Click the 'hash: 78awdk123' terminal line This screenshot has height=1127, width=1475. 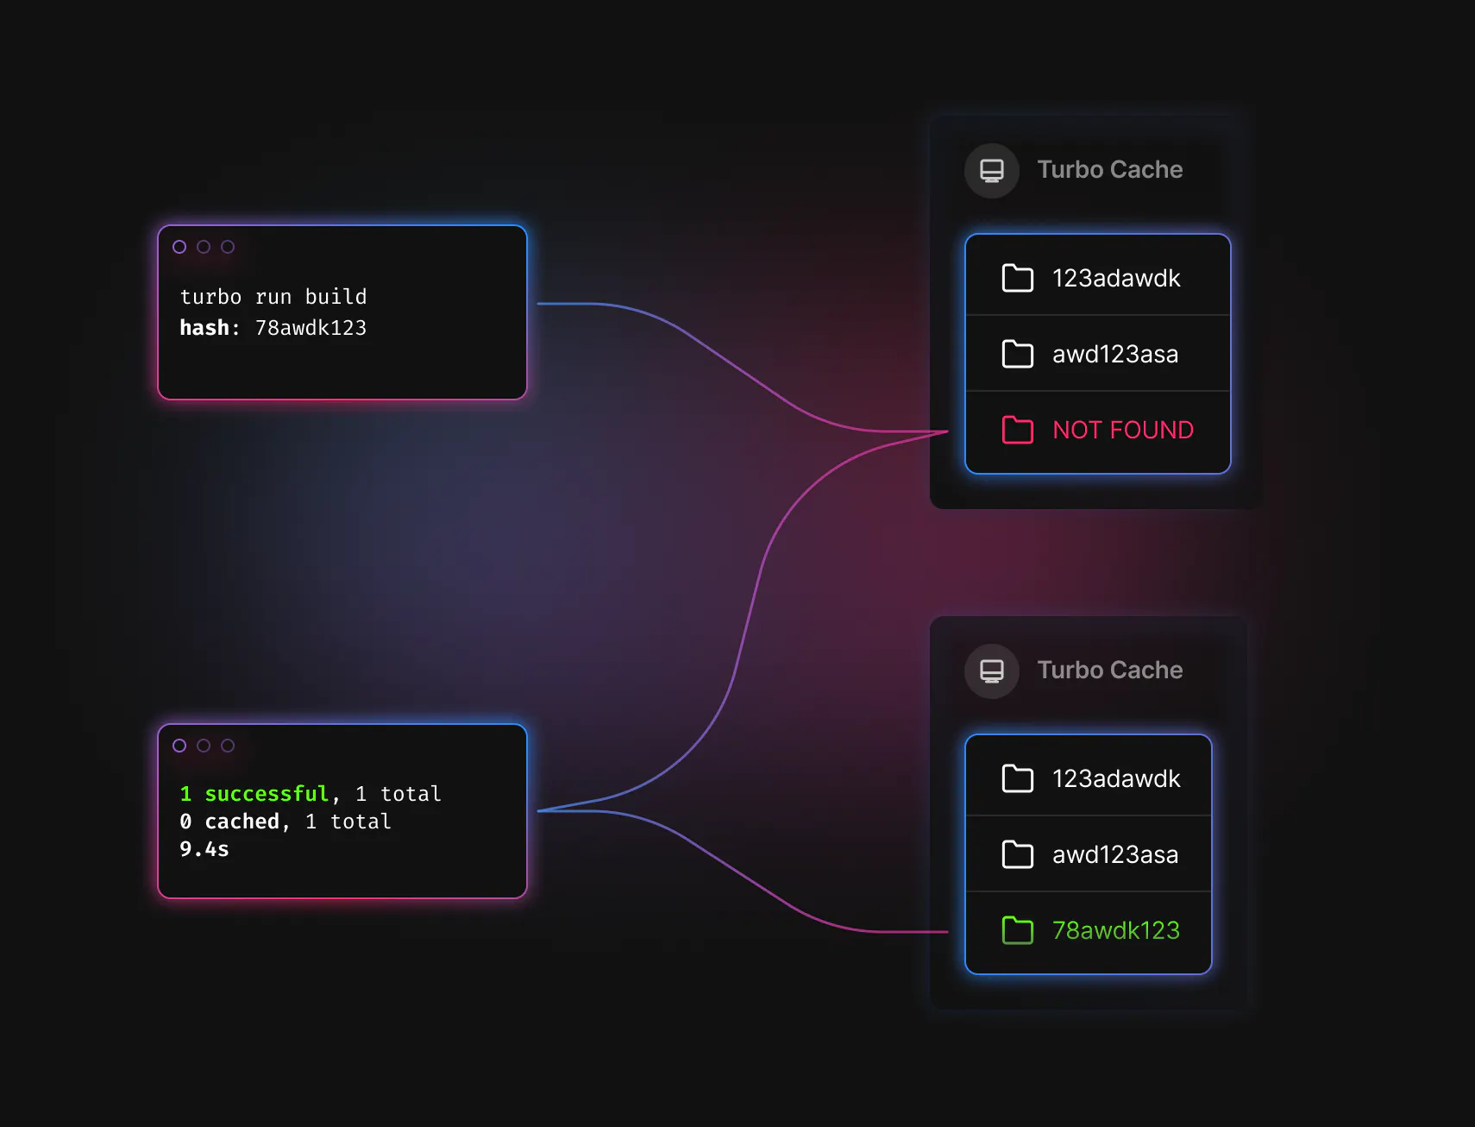(273, 328)
